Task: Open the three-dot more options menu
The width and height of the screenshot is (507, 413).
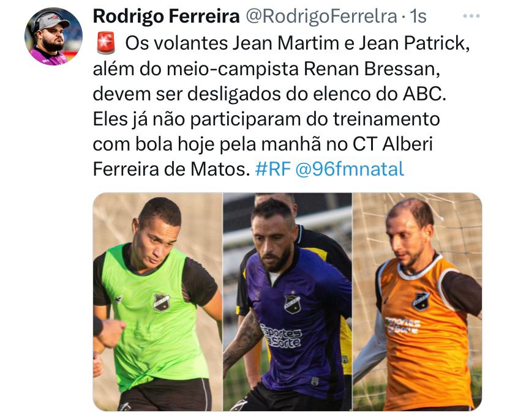Action: (x=471, y=16)
